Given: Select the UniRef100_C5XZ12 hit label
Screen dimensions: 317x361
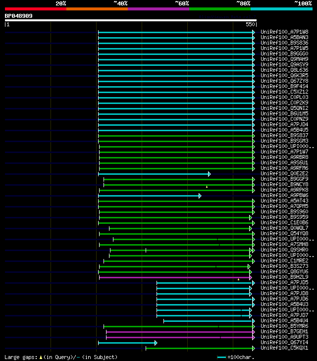Looking at the screenshot, I should [x=284, y=92].
